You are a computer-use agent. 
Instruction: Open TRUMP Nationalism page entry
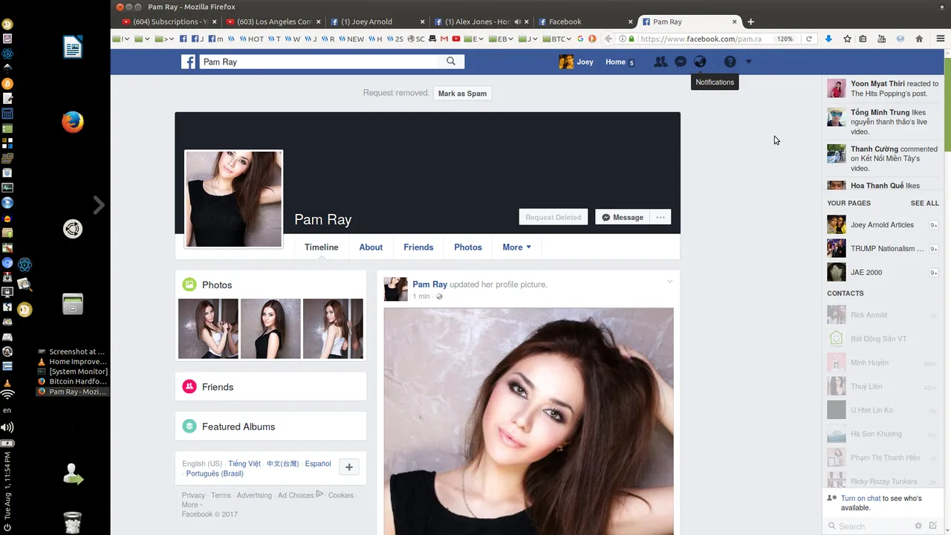(883, 248)
